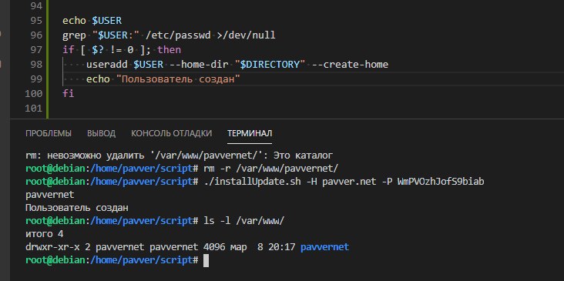The height and width of the screenshot is (281, 564).
Task: Click the "$DIRECTORY" string in editor
Action: click(270, 65)
